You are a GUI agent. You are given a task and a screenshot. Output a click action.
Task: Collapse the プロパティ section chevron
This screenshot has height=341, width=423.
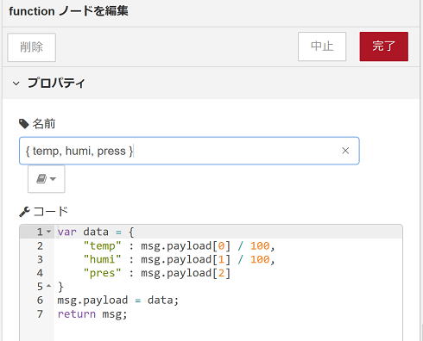(x=16, y=84)
